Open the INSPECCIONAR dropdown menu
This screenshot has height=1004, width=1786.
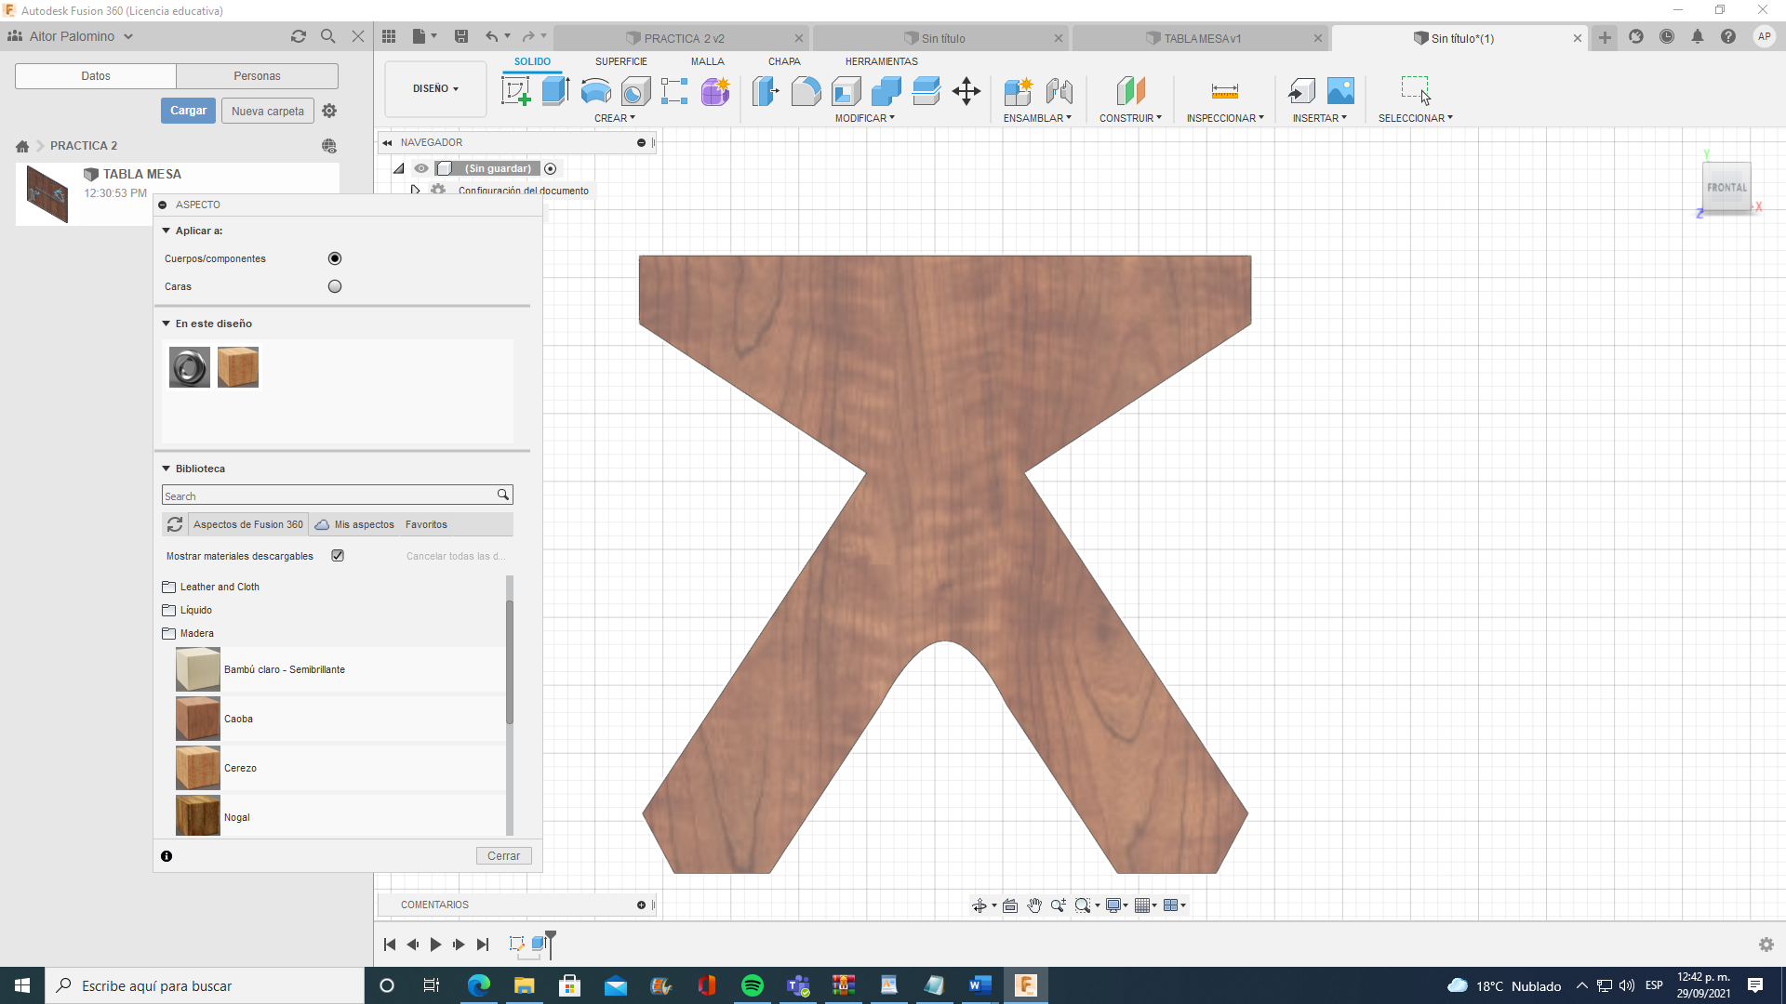(1225, 118)
